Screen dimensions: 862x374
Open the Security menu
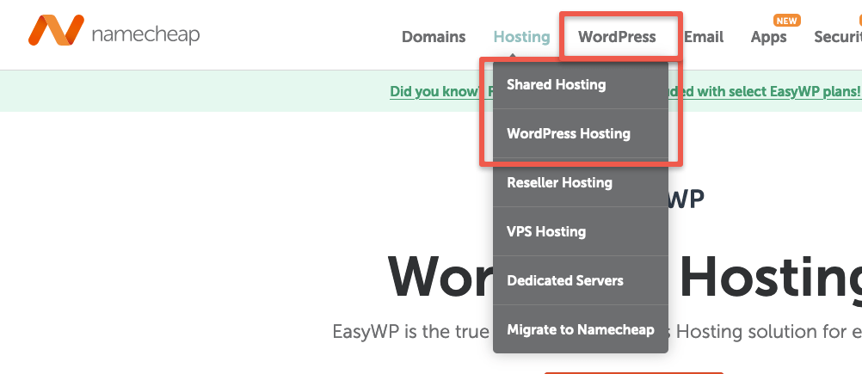838,37
